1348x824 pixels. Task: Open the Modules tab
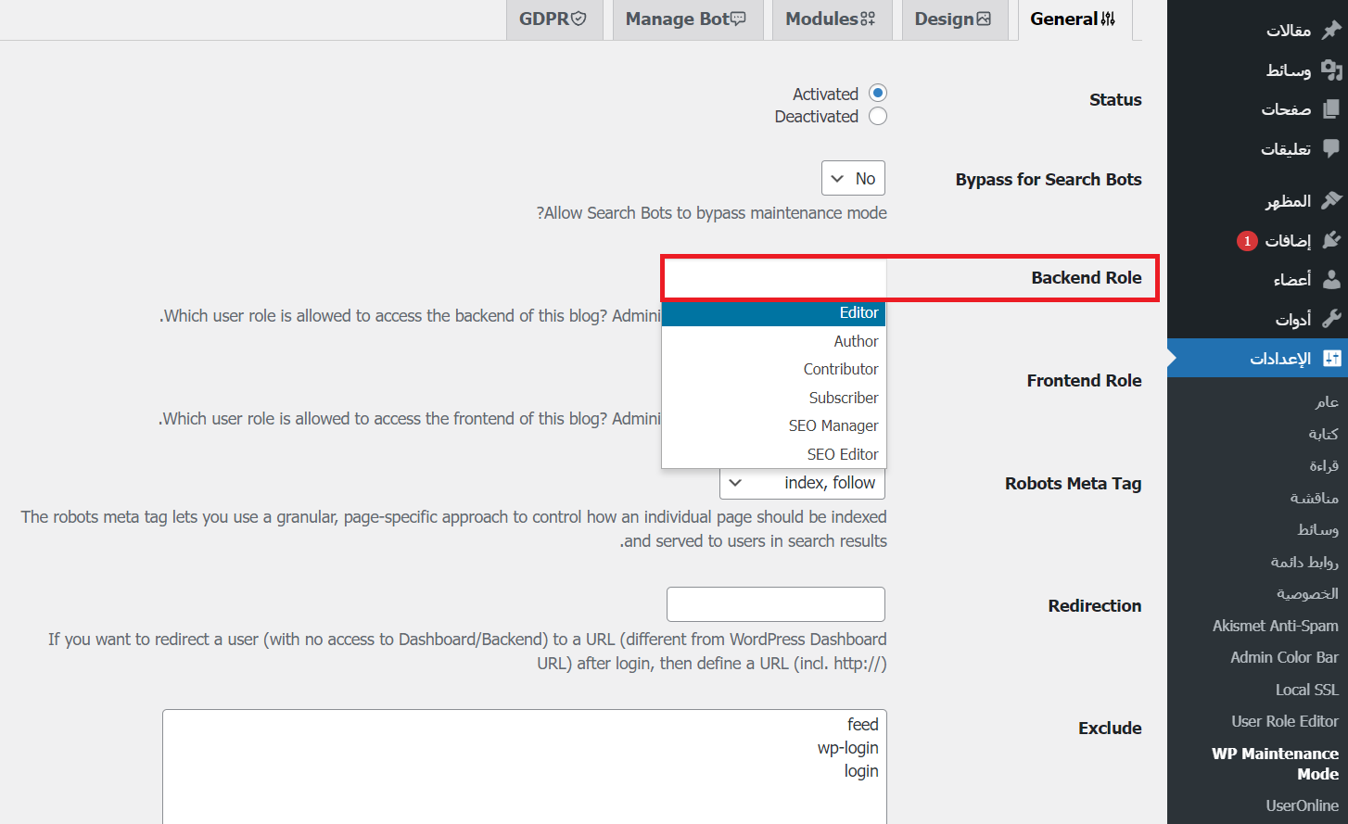coord(830,19)
